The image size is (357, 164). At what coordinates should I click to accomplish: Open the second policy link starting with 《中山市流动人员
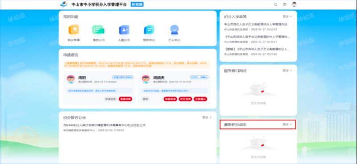coord(257,36)
